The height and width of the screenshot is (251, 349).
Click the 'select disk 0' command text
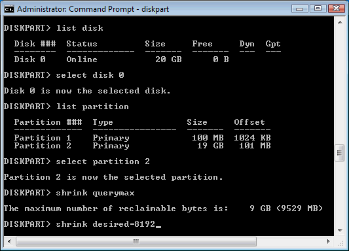coord(90,75)
